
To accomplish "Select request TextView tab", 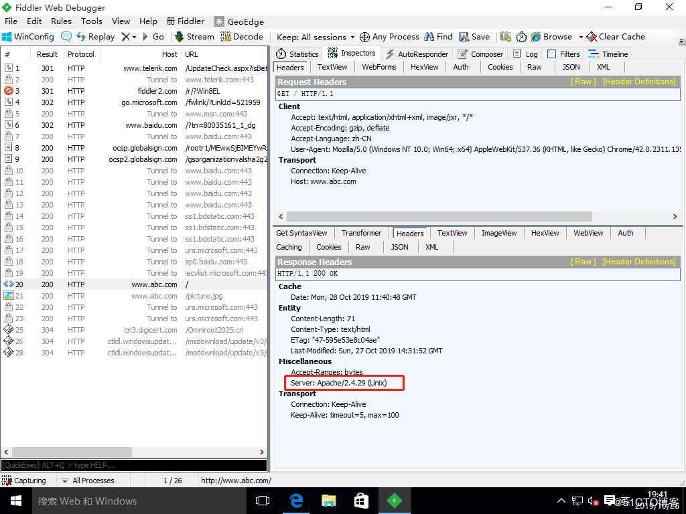I will pyautogui.click(x=332, y=67).
